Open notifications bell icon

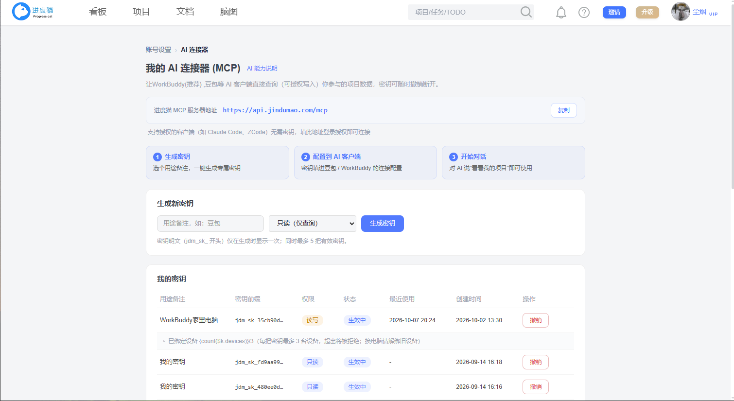pyautogui.click(x=561, y=13)
